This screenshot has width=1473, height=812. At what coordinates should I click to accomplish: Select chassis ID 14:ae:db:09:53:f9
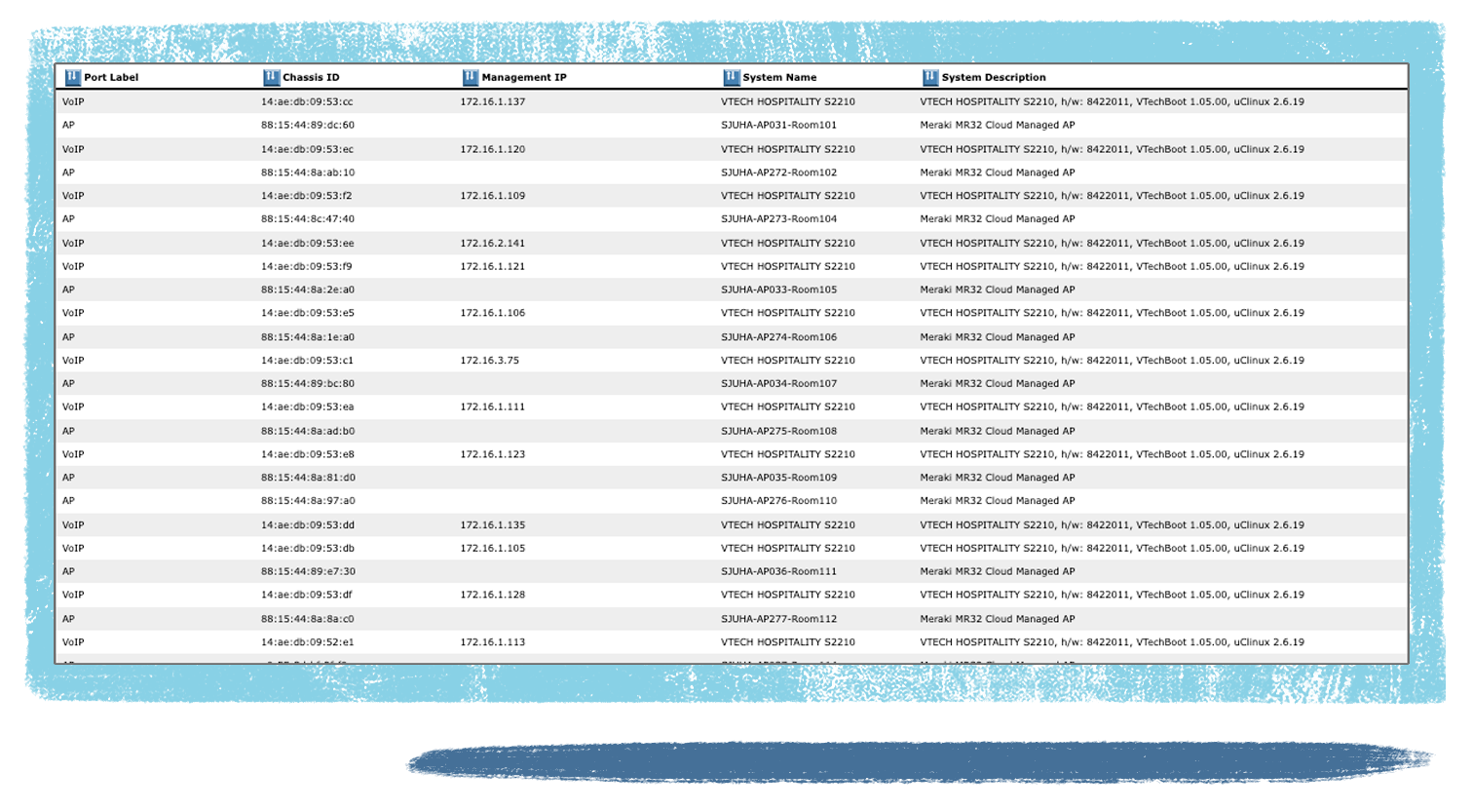pos(306,266)
